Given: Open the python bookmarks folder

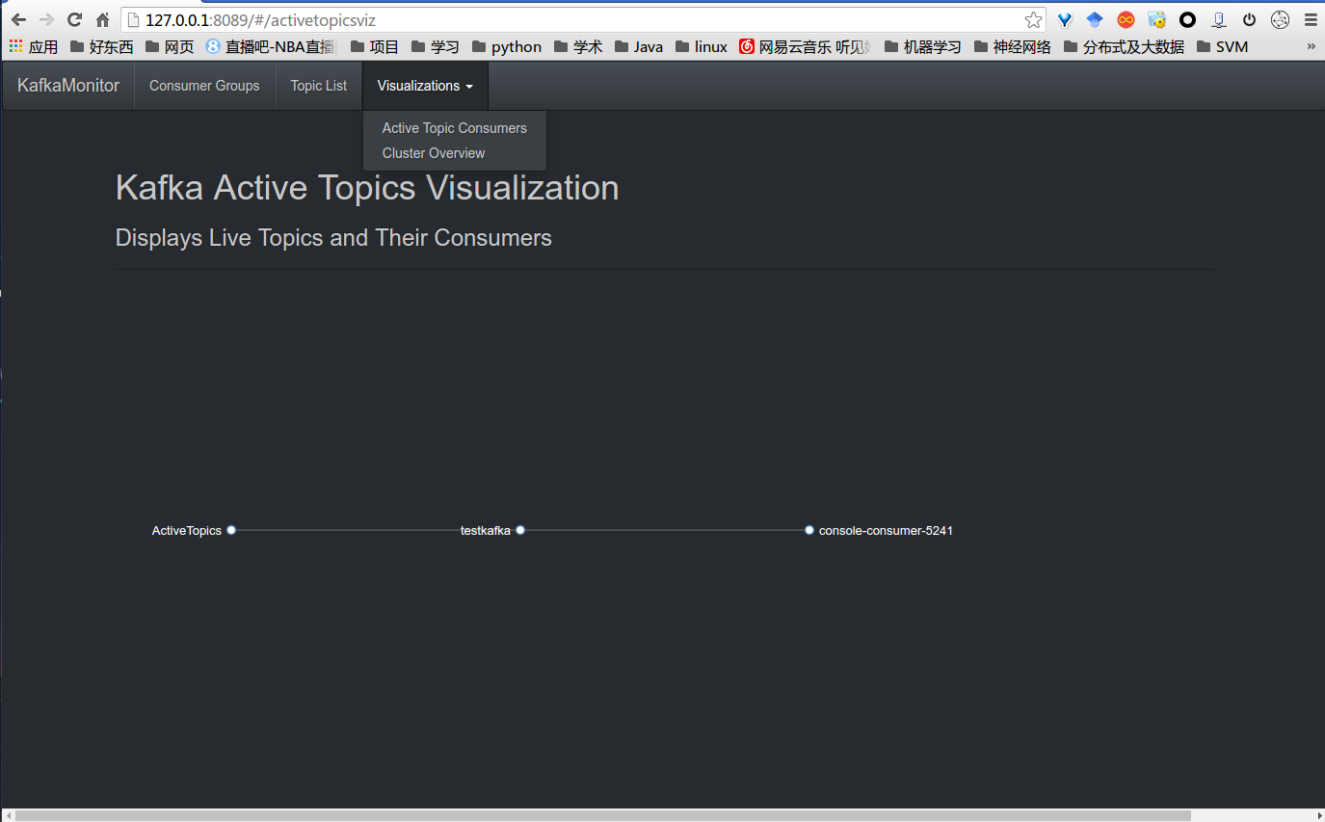Looking at the screenshot, I should click(x=507, y=46).
